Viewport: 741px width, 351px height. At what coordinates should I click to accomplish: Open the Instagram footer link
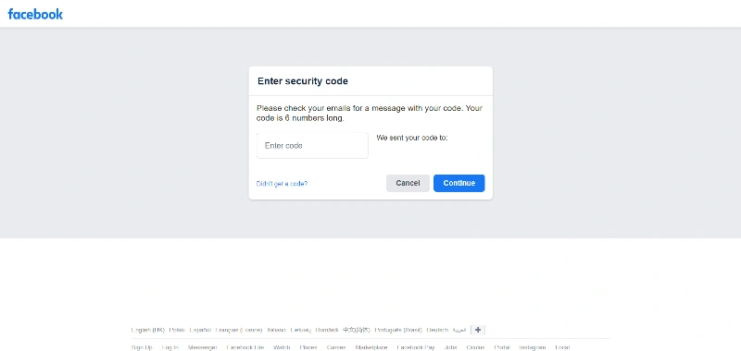[x=533, y=347]
